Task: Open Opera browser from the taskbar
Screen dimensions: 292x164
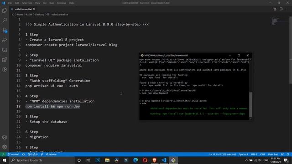Action: 145,160
